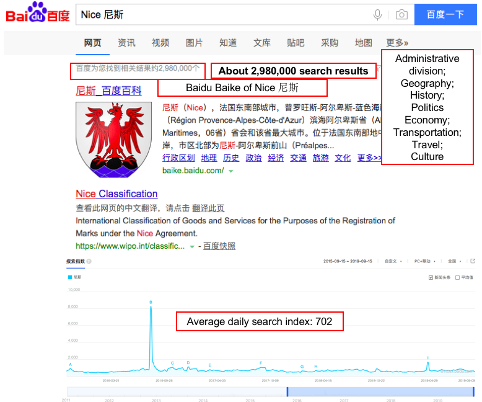482x402 pixels.
Task: Open the 贴吧 tab
Action: [296, 43]
